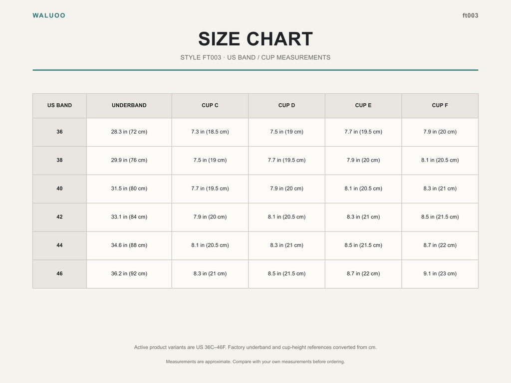Select underband value 33.1 in (84 cm)
This screenshot has width=511, height=383.
(x=129, y=217)
